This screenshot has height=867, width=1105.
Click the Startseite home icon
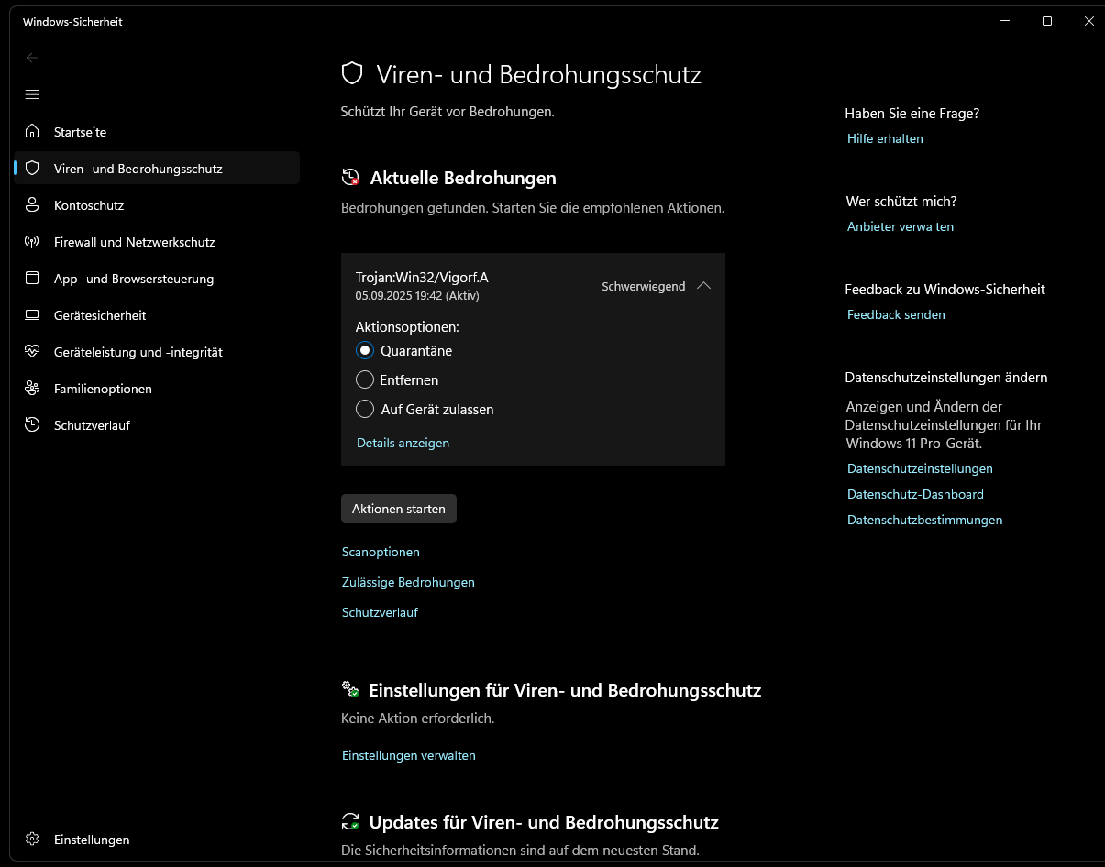click(x=32, y=131)
